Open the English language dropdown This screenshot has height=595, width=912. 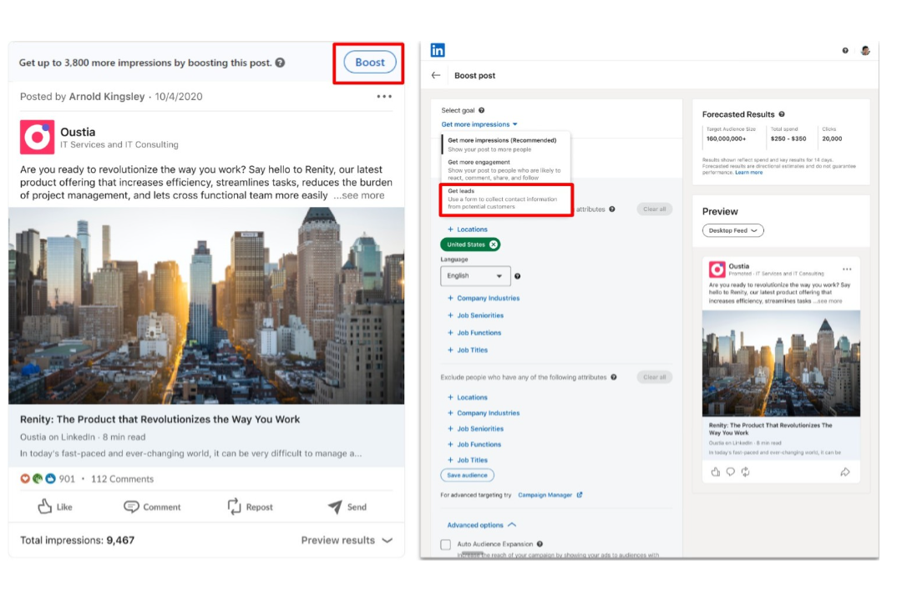tap(475, 276)
